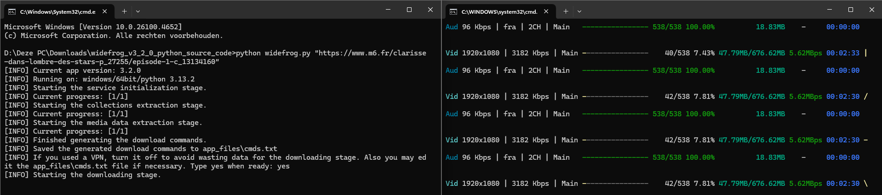
Task: Close the tab in the widefrog log terminal
Action: pyautogui.click(x=105, y=11)
